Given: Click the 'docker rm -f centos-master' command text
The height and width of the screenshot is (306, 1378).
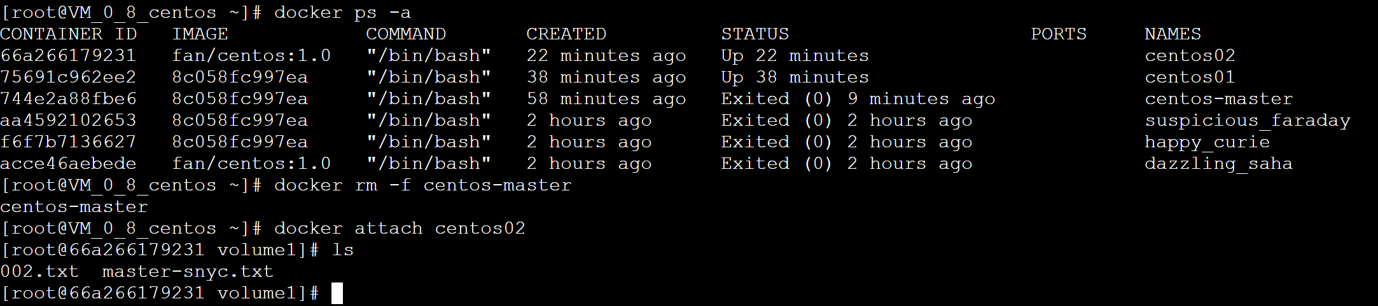Looking at the screenshot, I should (422, 185).
